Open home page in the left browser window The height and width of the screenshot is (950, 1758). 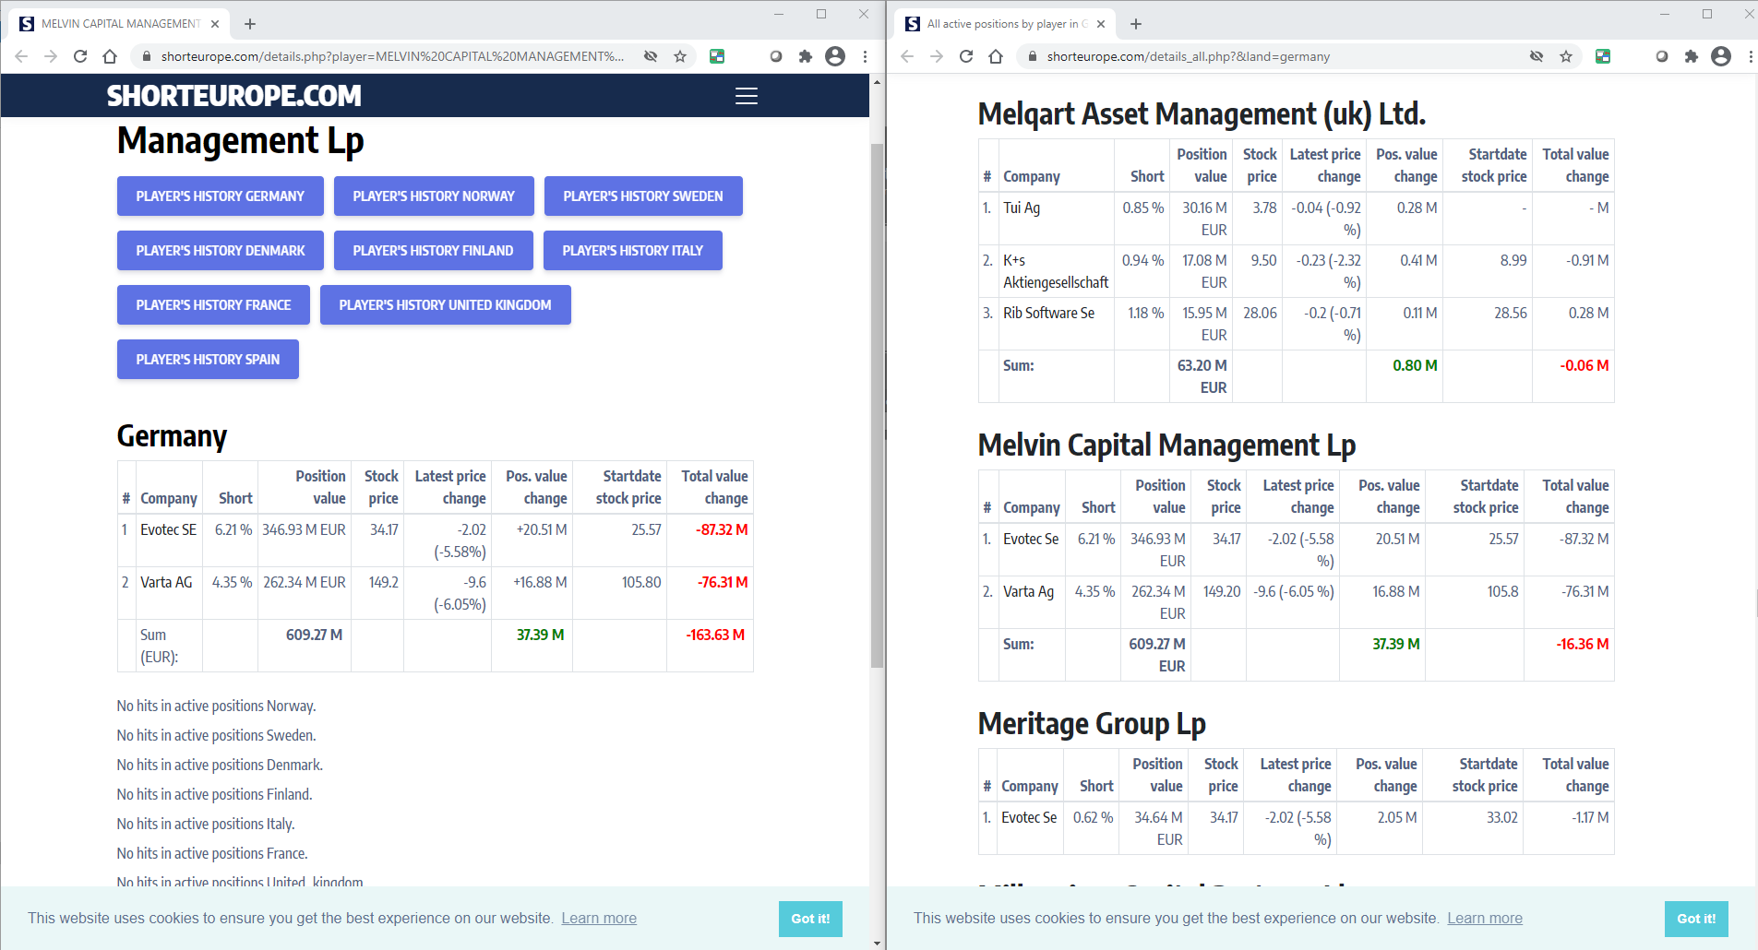tap(110, 56)
